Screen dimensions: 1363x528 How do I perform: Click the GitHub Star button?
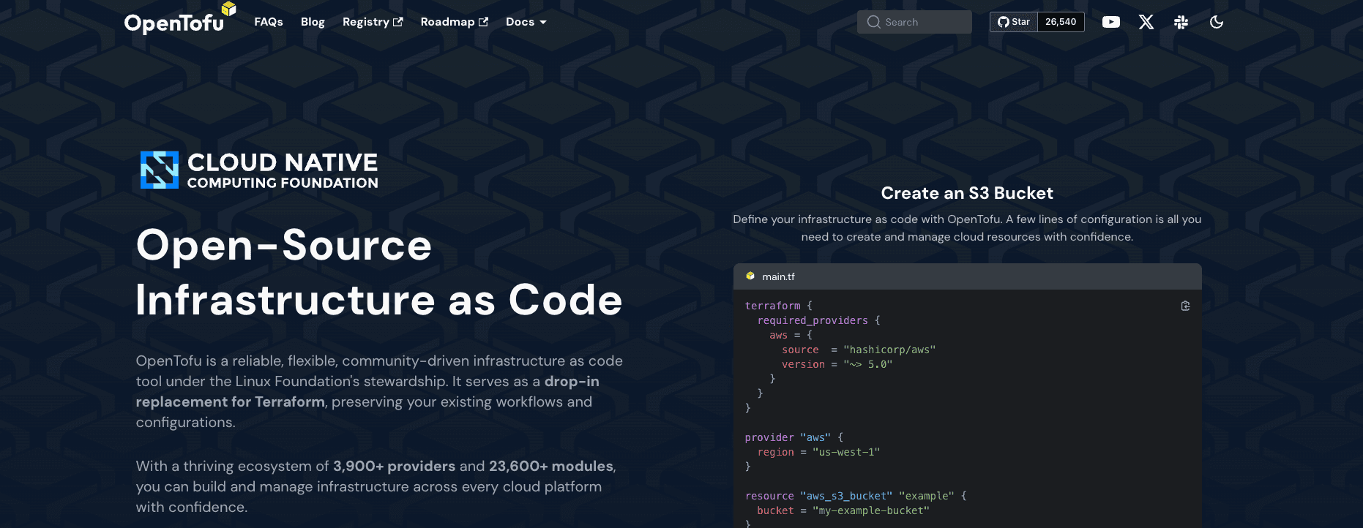(x=1014, y=22)
